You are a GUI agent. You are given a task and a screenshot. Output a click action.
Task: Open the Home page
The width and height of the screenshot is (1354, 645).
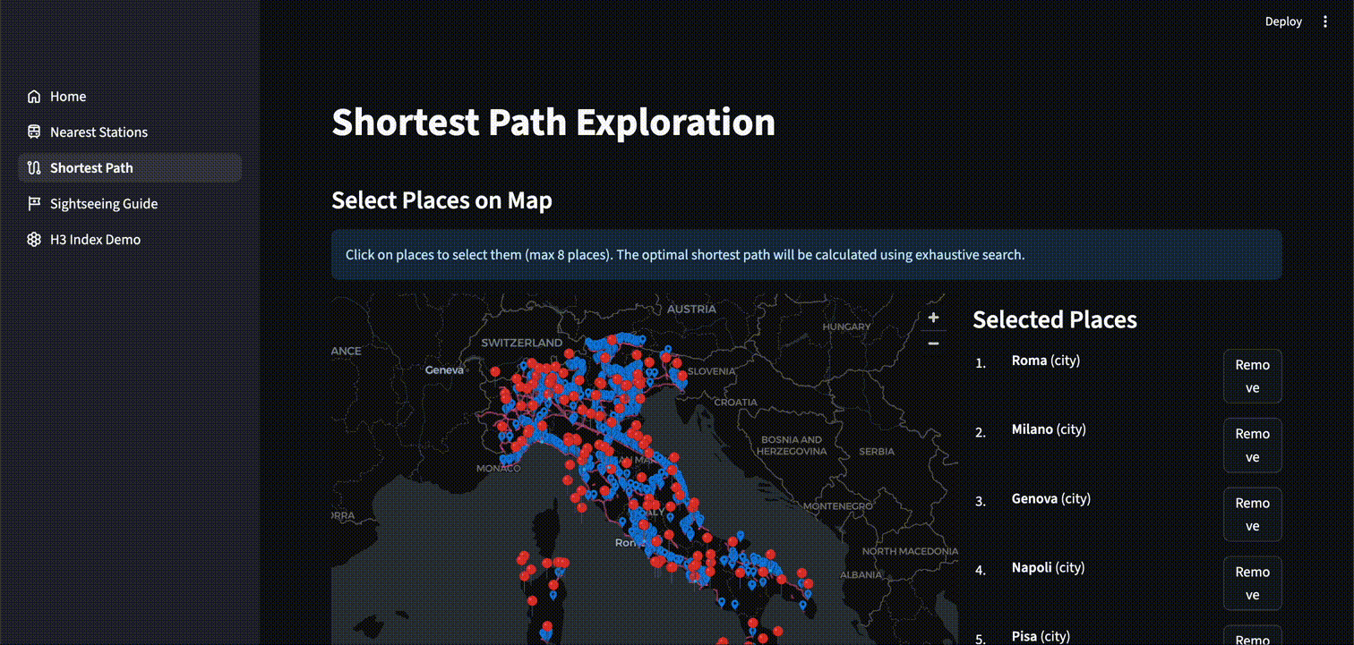(x=130, y=97)
